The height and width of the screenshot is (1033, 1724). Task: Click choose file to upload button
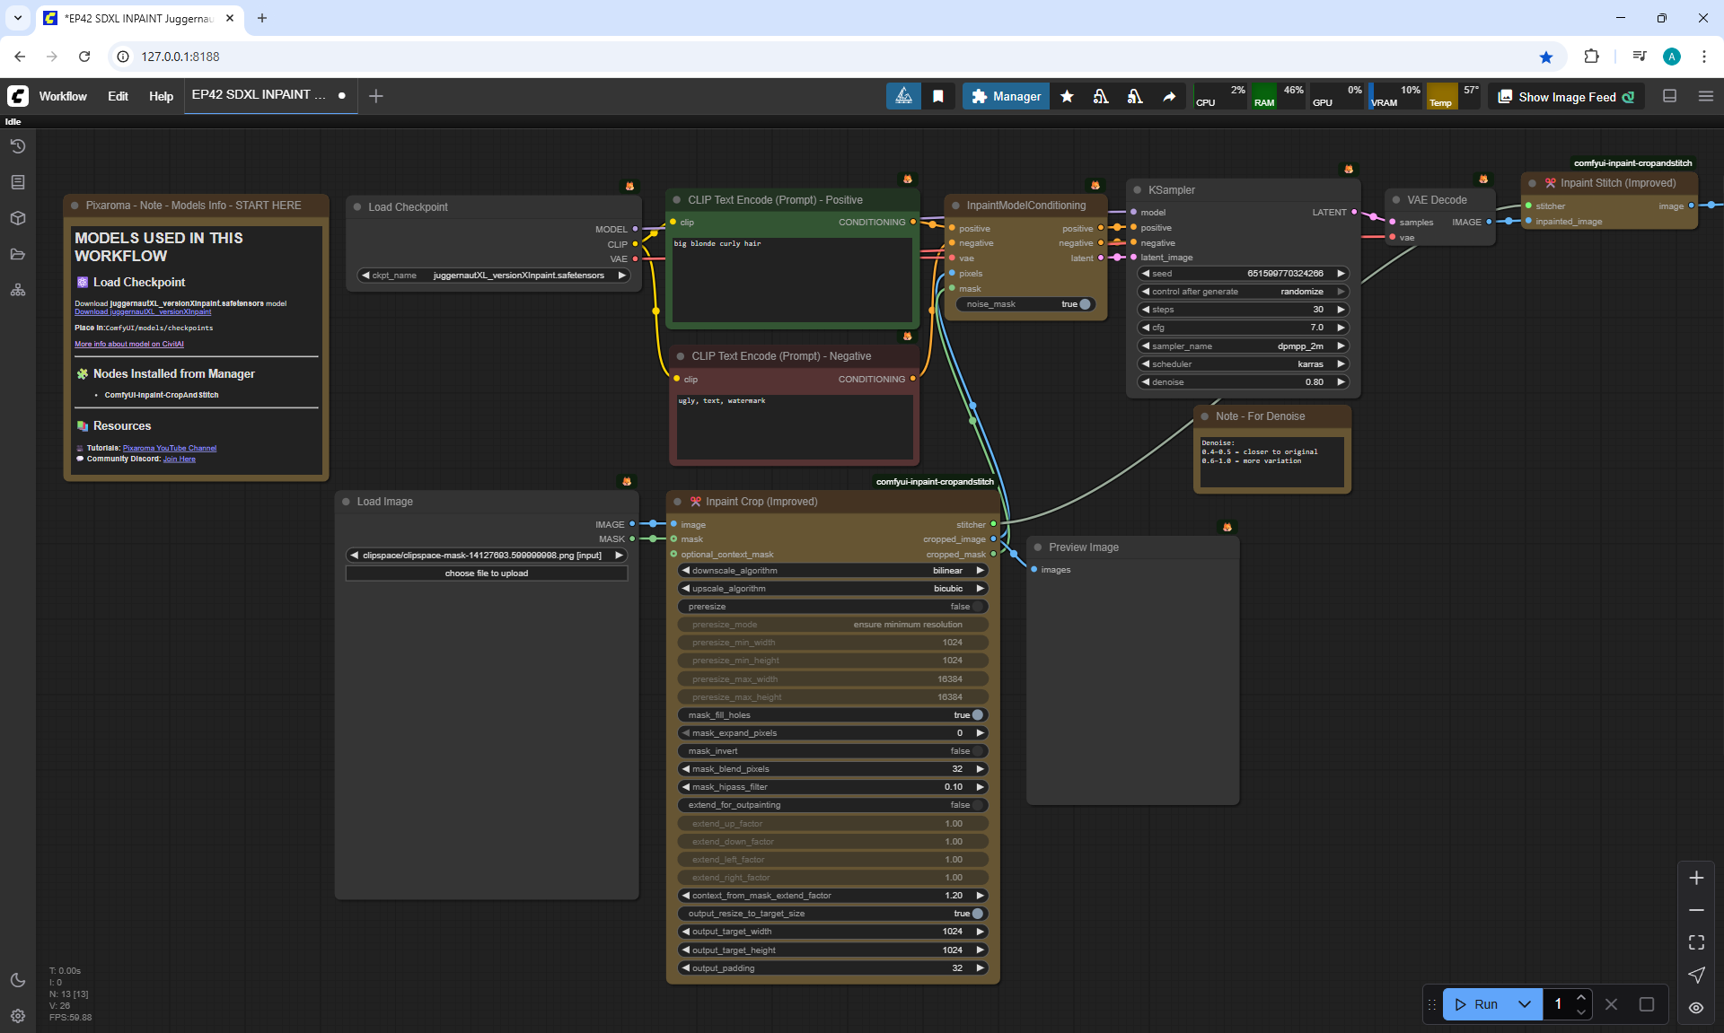487,573
